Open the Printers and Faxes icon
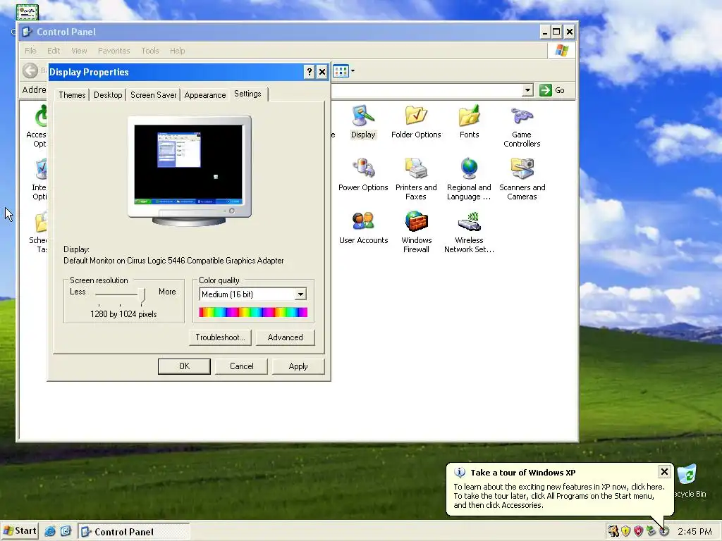This screenshot has height=541, width=722. coord(416,180)
